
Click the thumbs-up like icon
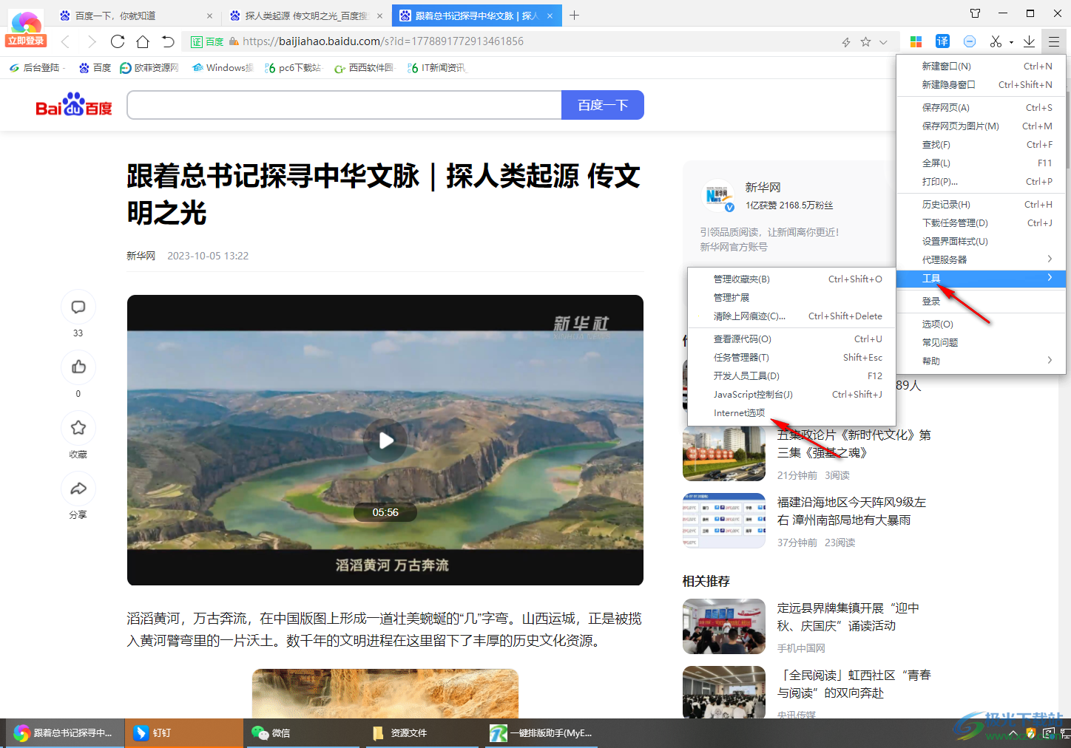pyautogui.click(x=78, y=367)
